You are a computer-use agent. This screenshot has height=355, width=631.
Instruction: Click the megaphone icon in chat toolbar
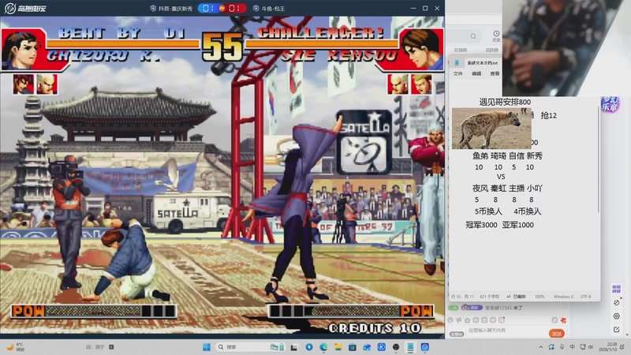(x=459, y=320)
